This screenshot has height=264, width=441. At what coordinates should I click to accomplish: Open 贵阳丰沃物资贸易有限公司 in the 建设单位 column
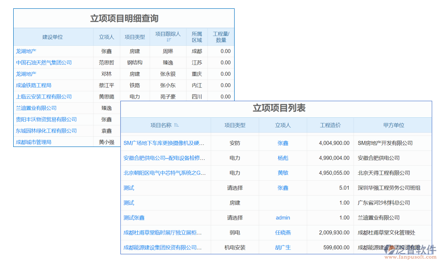coord(46,119)
